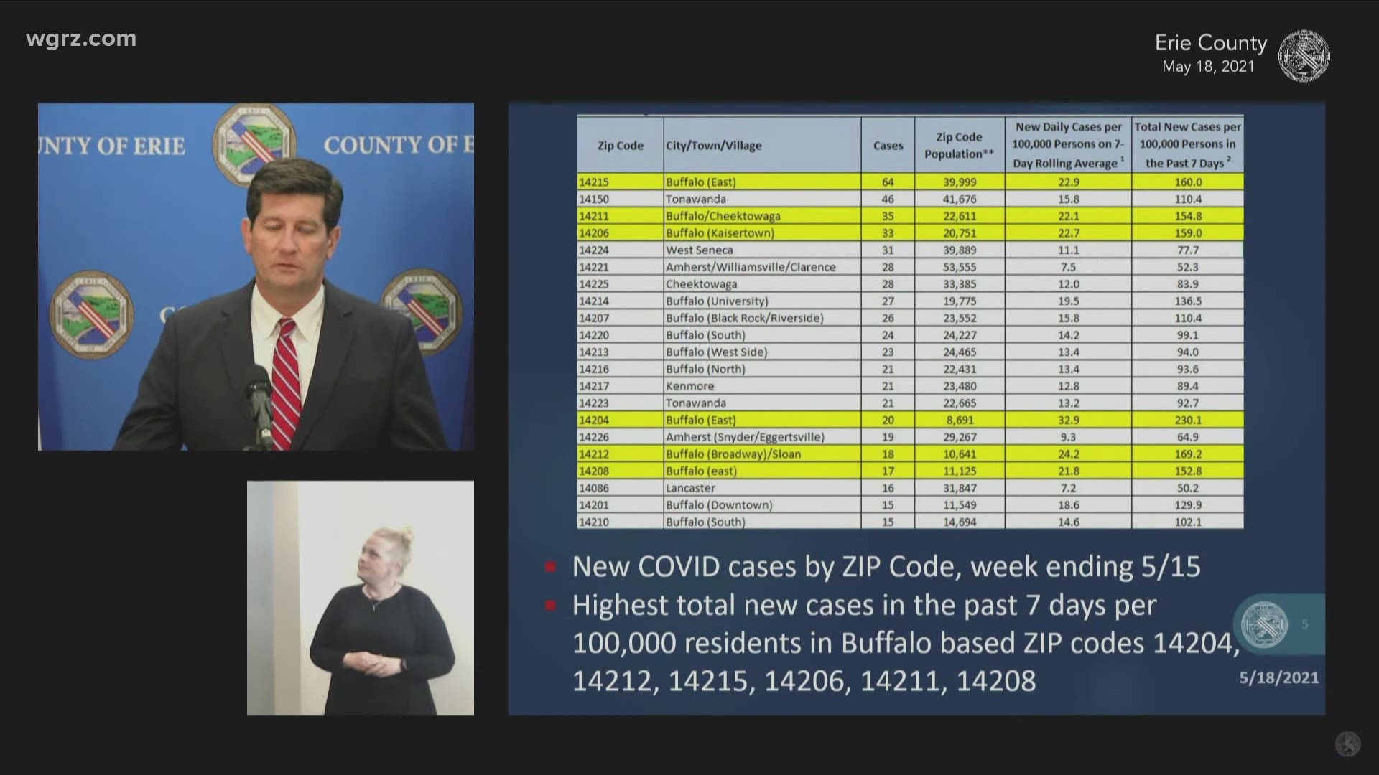Click the 53,555 population value
This screenshot has width=1379, height=775.
click(960, 267)
